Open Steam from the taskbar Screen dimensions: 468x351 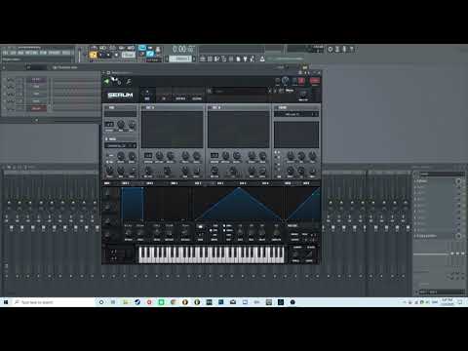pyautogui.click(x=137, y=302)
